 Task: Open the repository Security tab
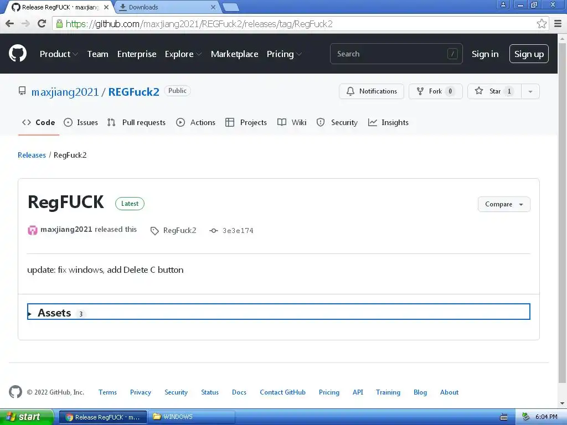click(x=337, y=122)
